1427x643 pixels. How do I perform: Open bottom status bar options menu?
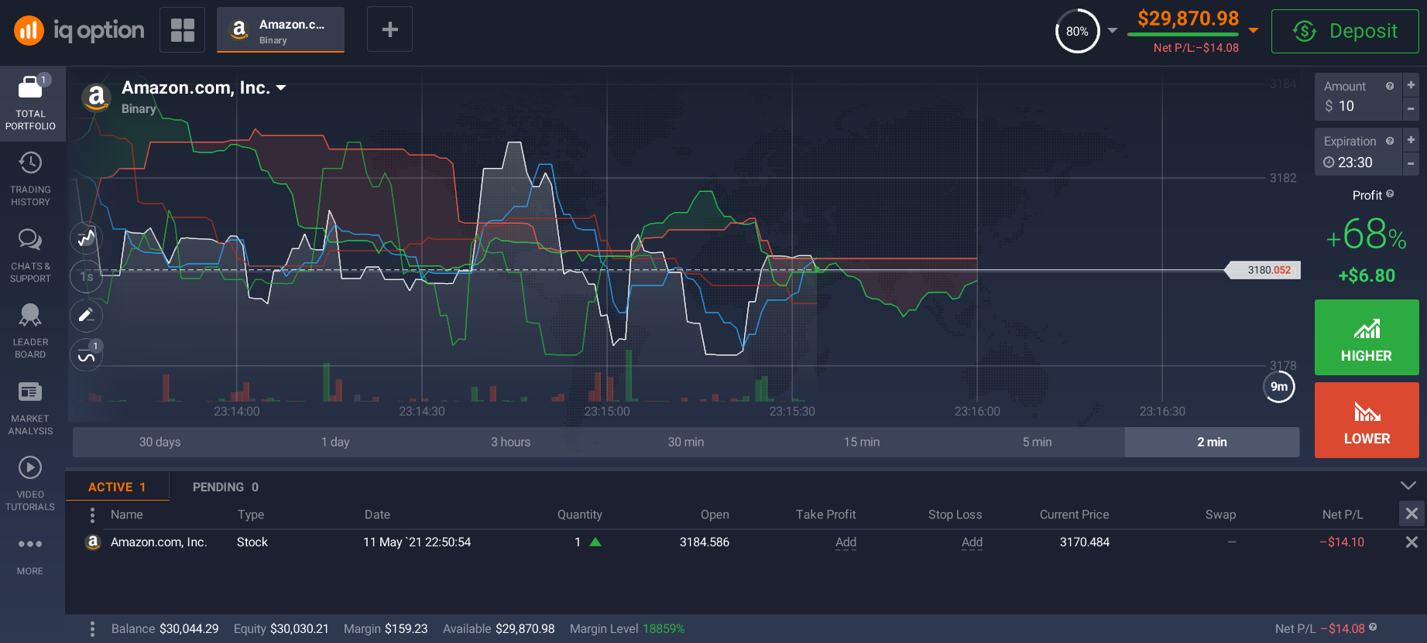[x=92, y=629]
